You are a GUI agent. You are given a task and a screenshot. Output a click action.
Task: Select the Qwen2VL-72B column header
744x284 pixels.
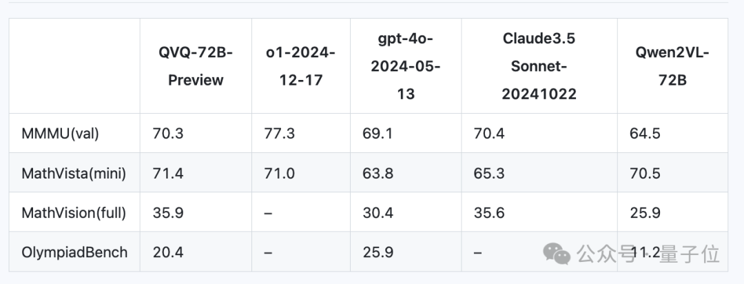click(672, 65)
